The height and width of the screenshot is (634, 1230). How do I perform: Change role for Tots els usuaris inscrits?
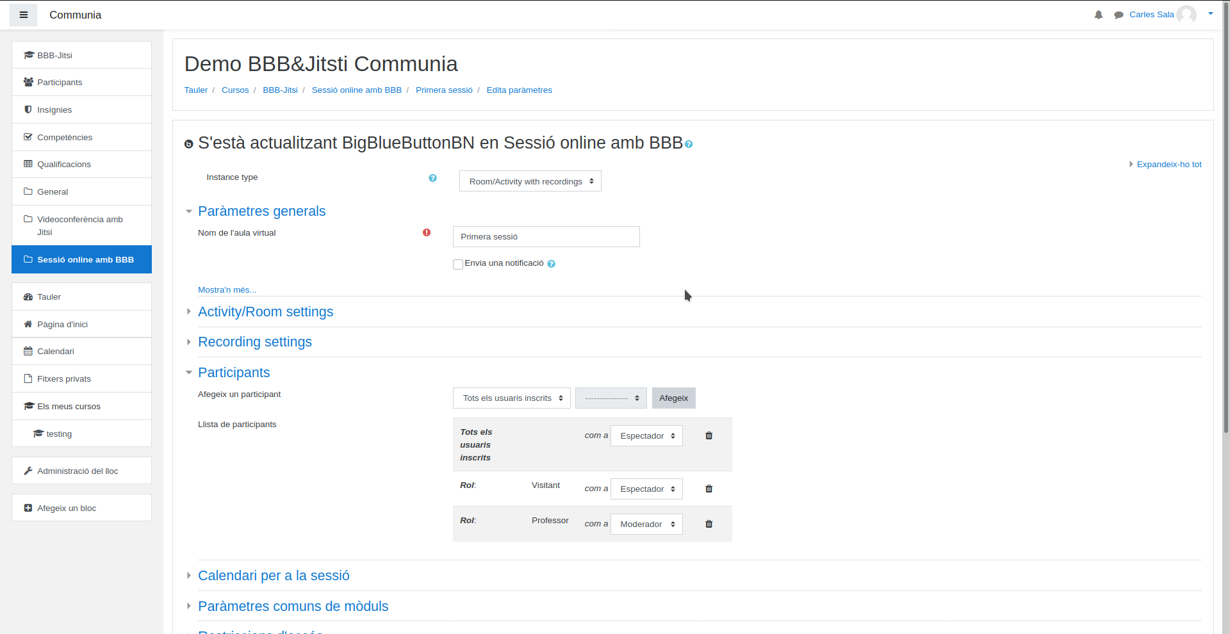[x=646, y=435]
